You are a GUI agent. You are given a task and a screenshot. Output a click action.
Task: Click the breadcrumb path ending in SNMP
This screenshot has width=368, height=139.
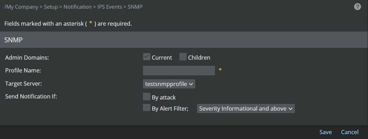coord(73,7)
